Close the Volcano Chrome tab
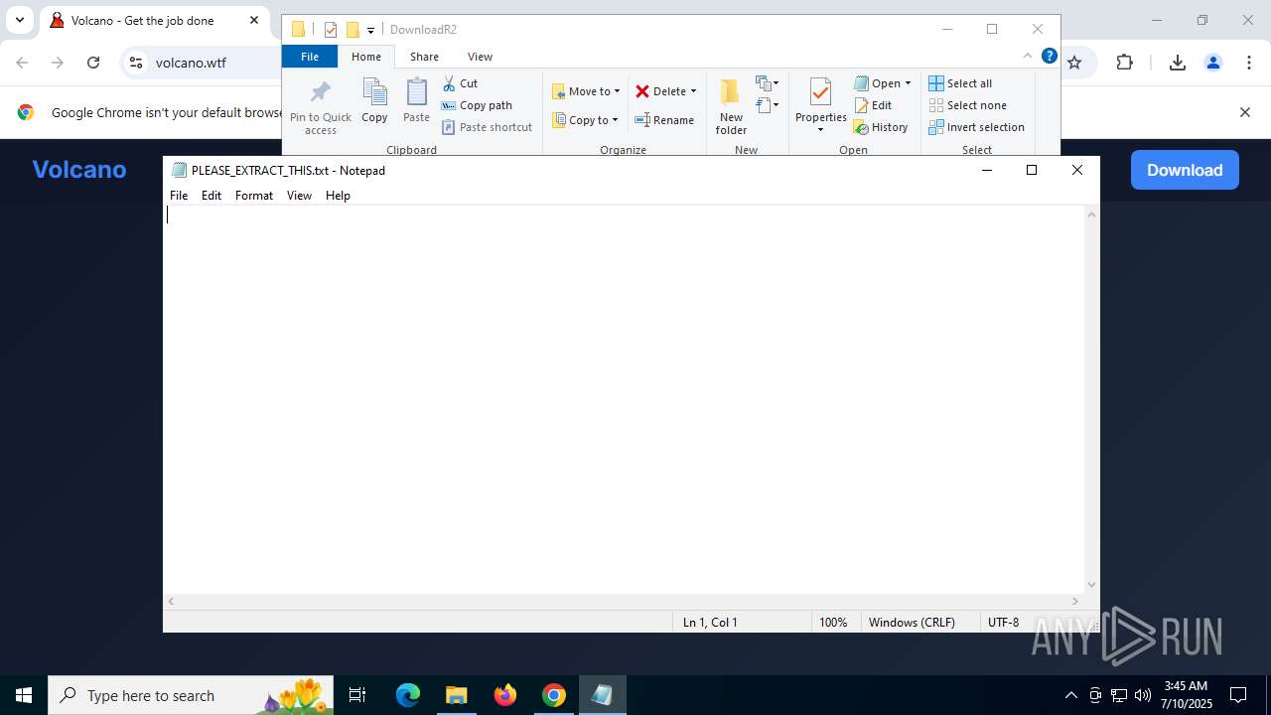 254,20
